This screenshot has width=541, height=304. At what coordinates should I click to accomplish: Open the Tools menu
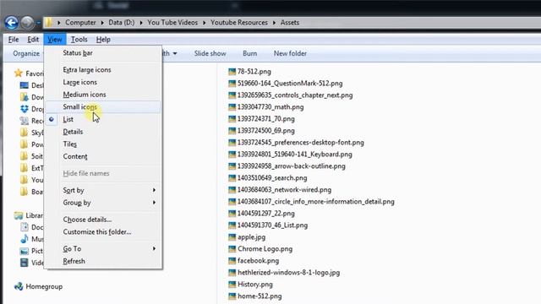(x=79, y=40)
